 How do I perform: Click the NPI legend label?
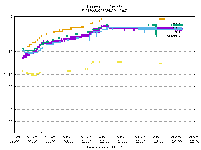(x=177, y=32)
